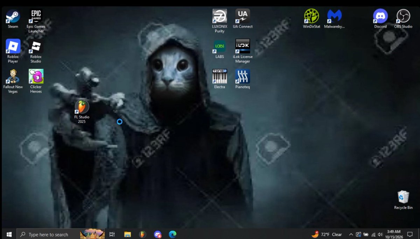Launch Epic Games Launcher from the desktop

[36, 21]
